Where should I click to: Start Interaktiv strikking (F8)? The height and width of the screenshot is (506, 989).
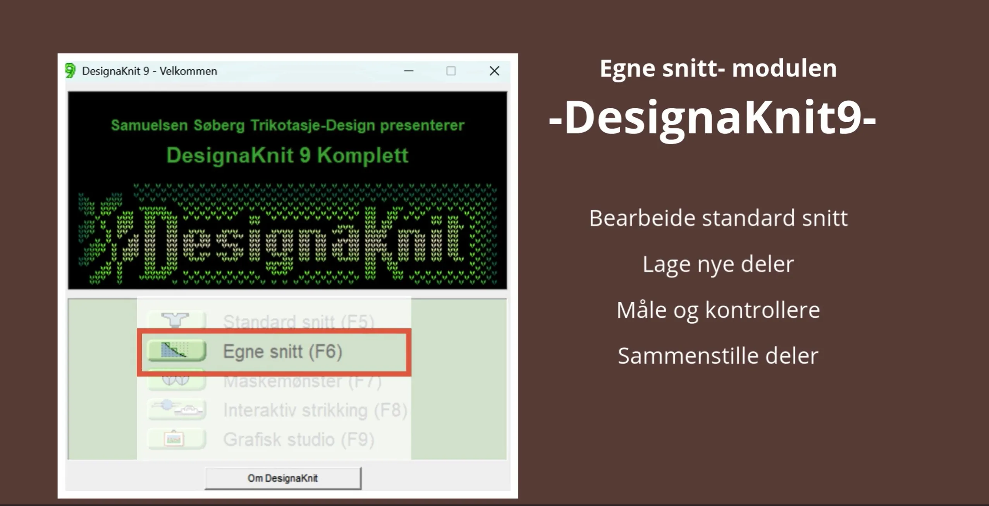[316, 410]
